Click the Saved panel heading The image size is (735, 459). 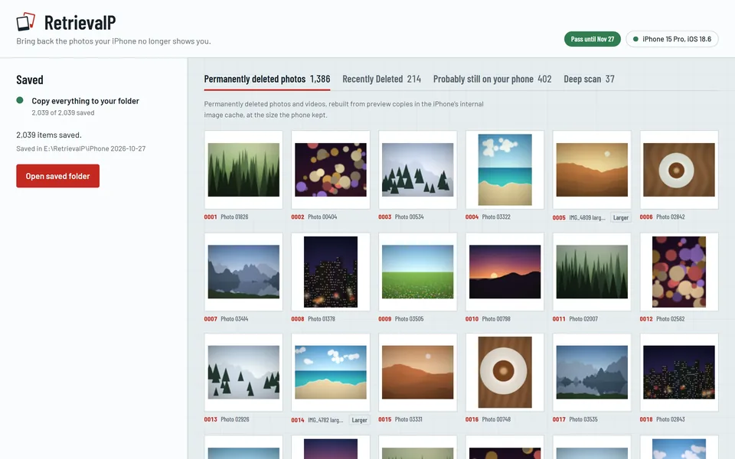pos(30,80)
